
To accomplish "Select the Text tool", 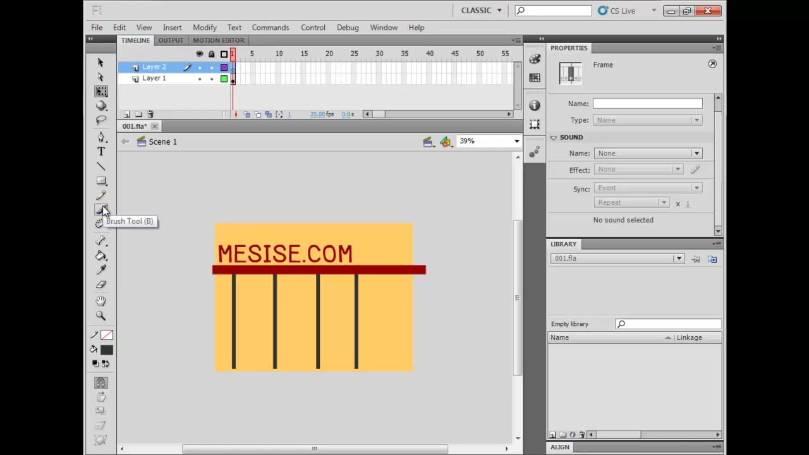I will (x=101, y=152).
